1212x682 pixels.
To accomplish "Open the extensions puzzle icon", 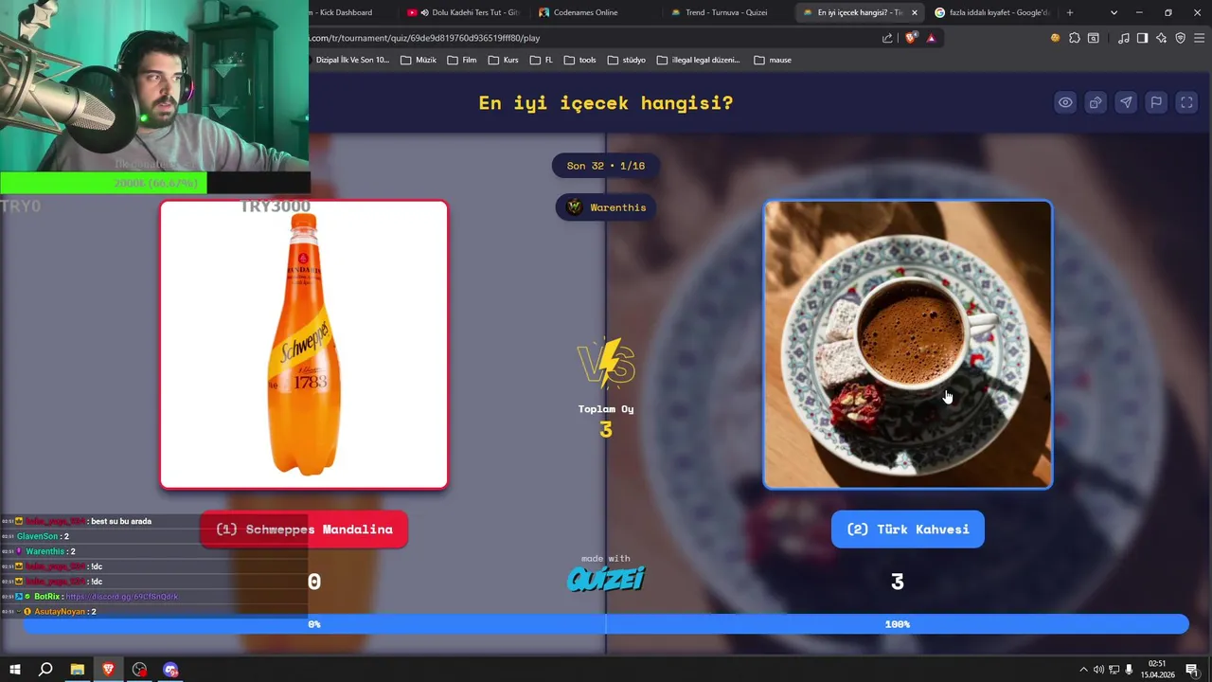I will (x=1075, y=38).
